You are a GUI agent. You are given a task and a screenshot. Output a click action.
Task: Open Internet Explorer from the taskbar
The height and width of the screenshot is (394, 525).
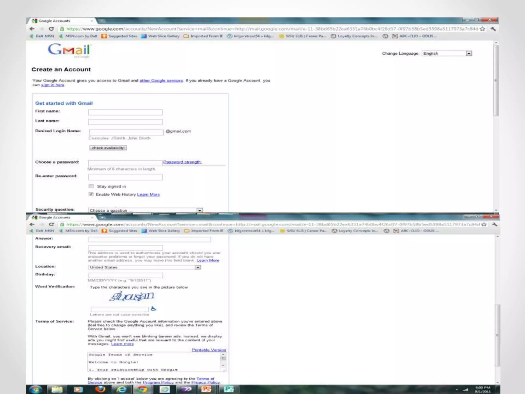[x=121, y=389]
